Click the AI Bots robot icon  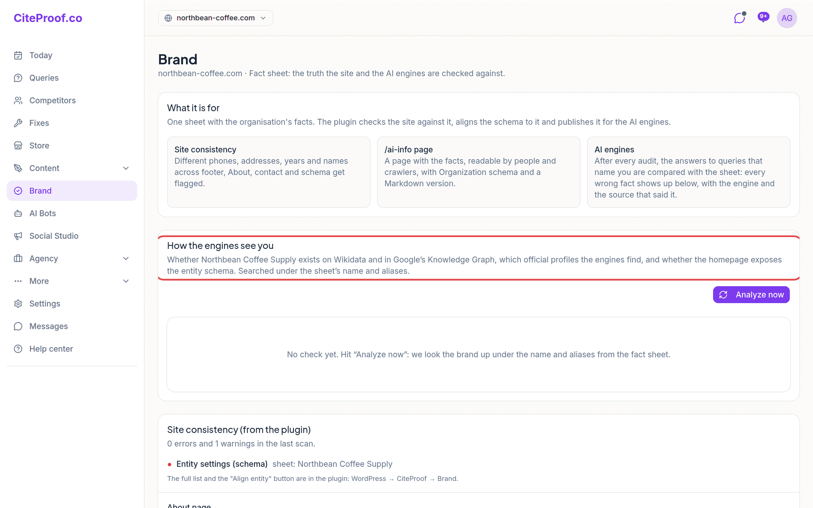tap(18, 213)
